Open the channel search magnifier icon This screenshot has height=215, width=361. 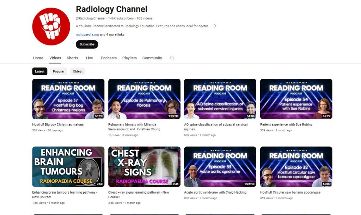coord(172,58)
